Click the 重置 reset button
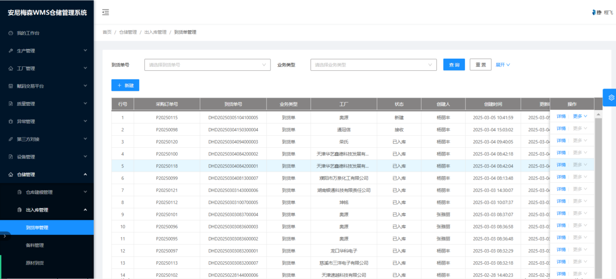Screen dimensions: 616x279 click(x=480, y=64)
